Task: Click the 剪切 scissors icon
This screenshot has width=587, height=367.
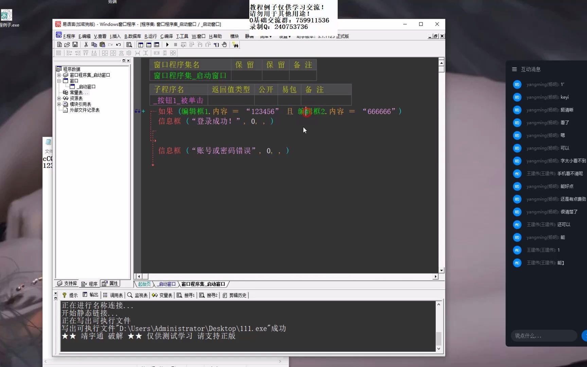Action: tap(86, 45)
